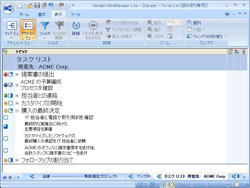Screen dimensions: 250x188
Task: Click the New document icon
Action: pos(20,5)
